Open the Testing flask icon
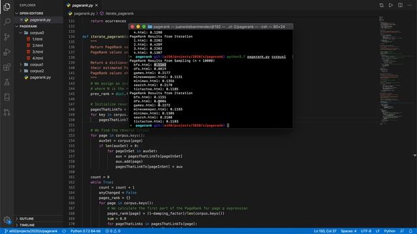This screenshot has height=234, width=417. (x=7, y=82)
